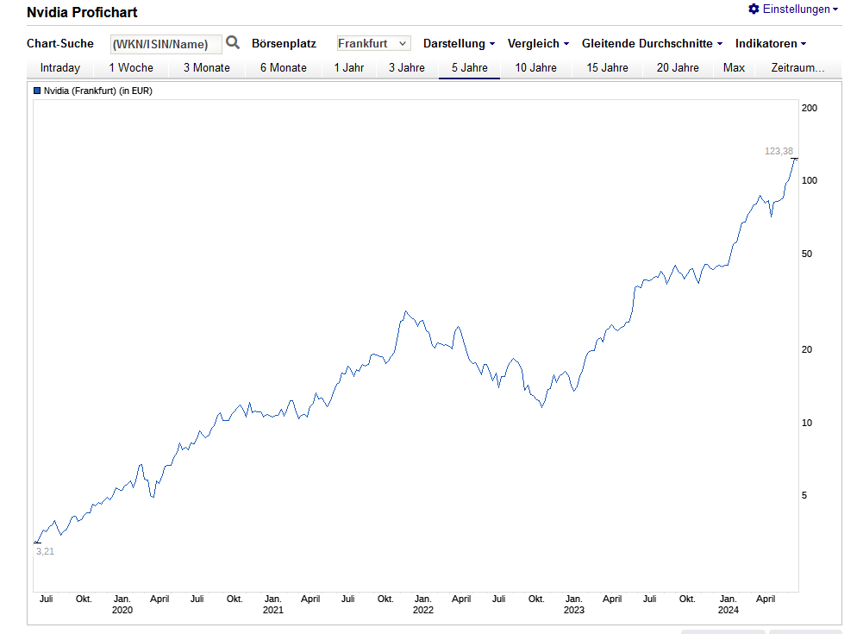
Task: Focus the WKN/ISIN/Name search field
Action: [x=166, y=44]
